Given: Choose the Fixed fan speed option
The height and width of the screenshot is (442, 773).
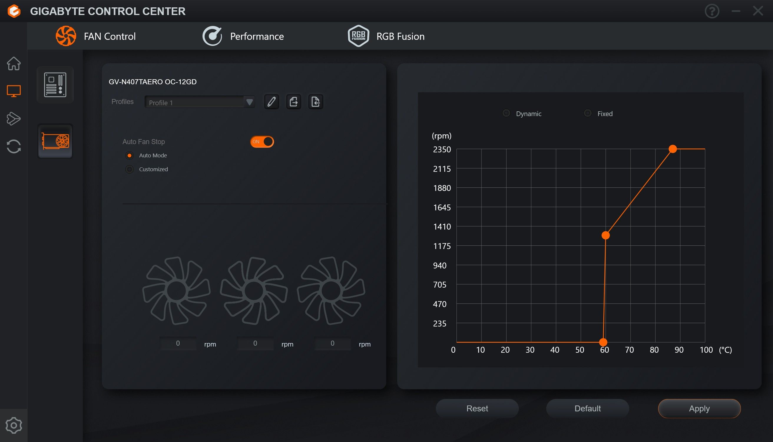Looking at the screenshot, I should point(588,113).
